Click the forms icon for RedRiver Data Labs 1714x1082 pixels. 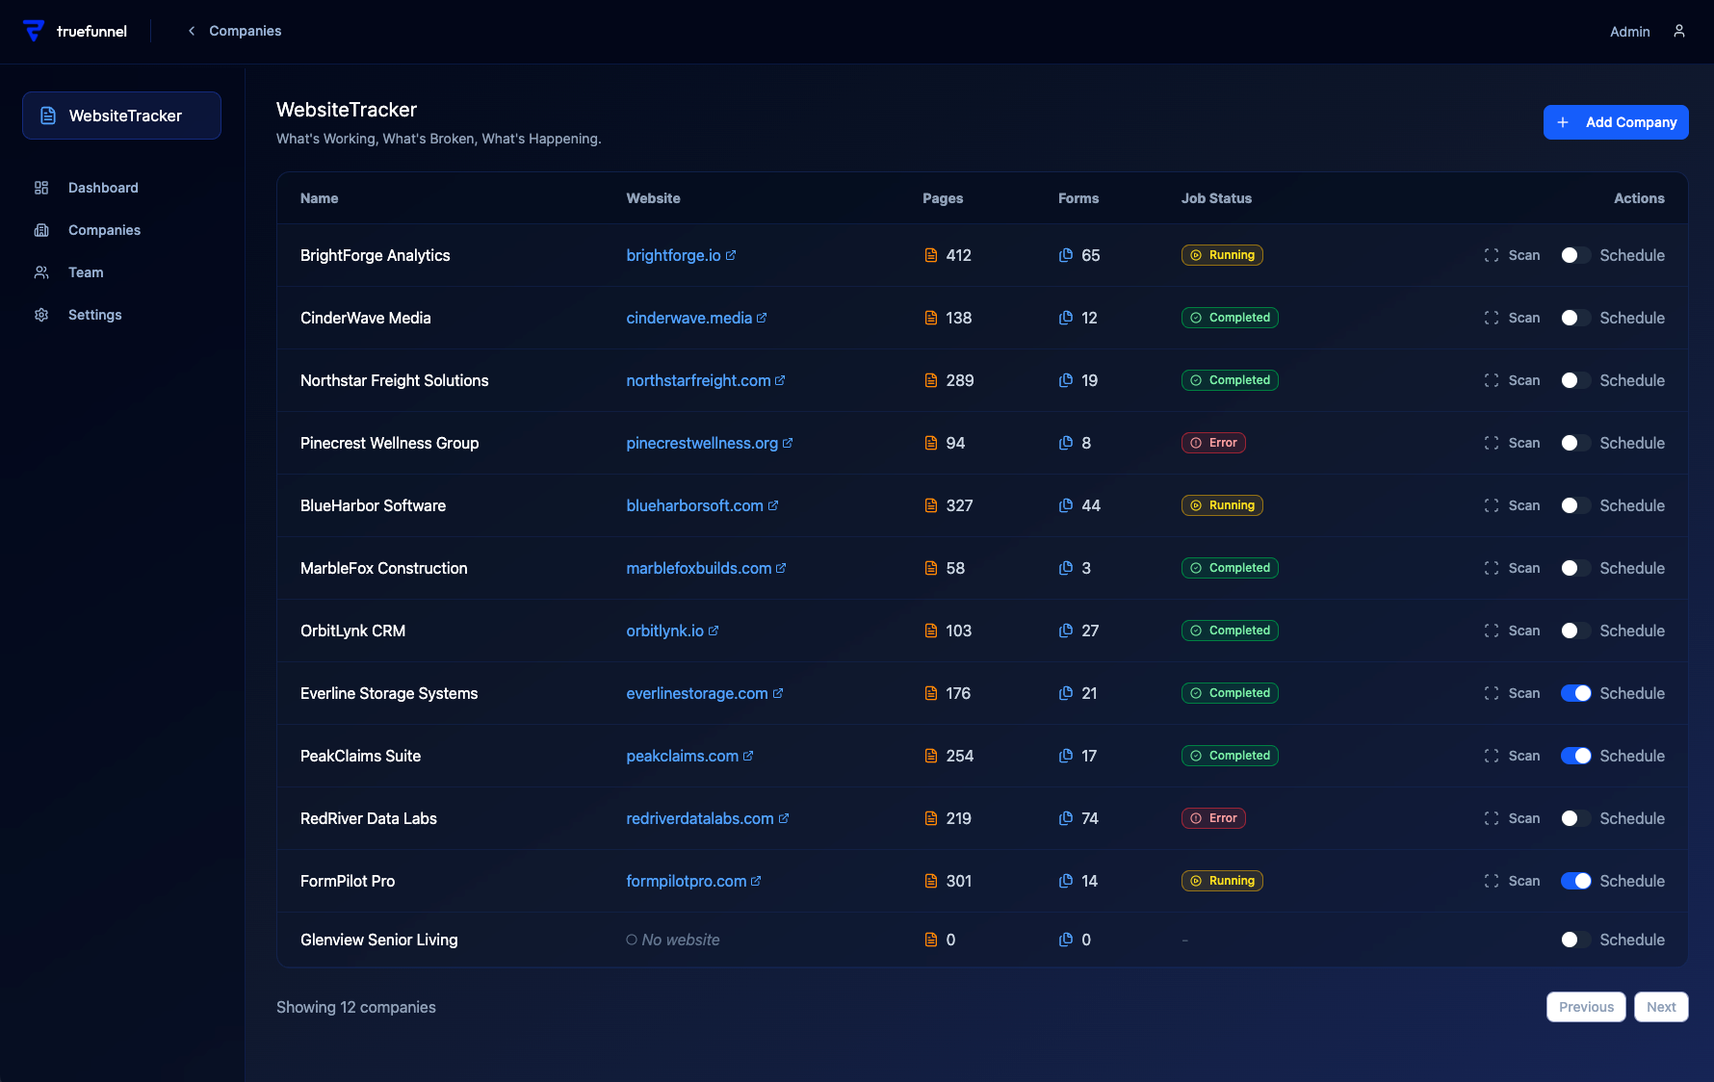(1065, 818)
